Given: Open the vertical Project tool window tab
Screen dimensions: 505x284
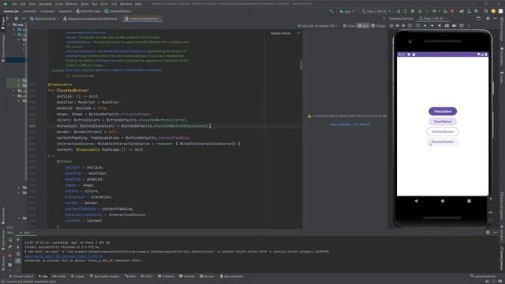Looking at the screenshot, I should [3, 23].
